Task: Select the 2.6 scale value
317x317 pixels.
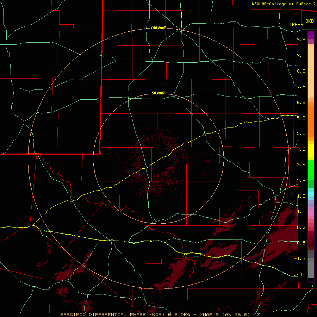Action: click(x=301, y=181)
